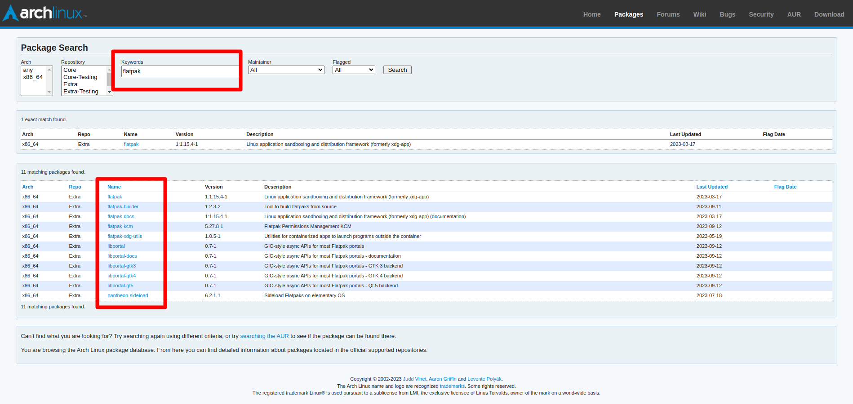Click the Arch Linux logo
853x404 pixels.
(45, 13)
